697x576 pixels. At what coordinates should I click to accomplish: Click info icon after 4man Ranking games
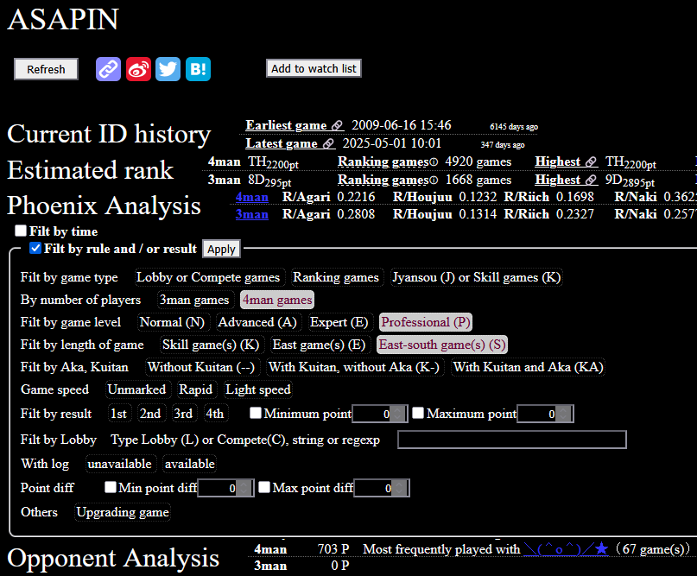click(434, 162)
